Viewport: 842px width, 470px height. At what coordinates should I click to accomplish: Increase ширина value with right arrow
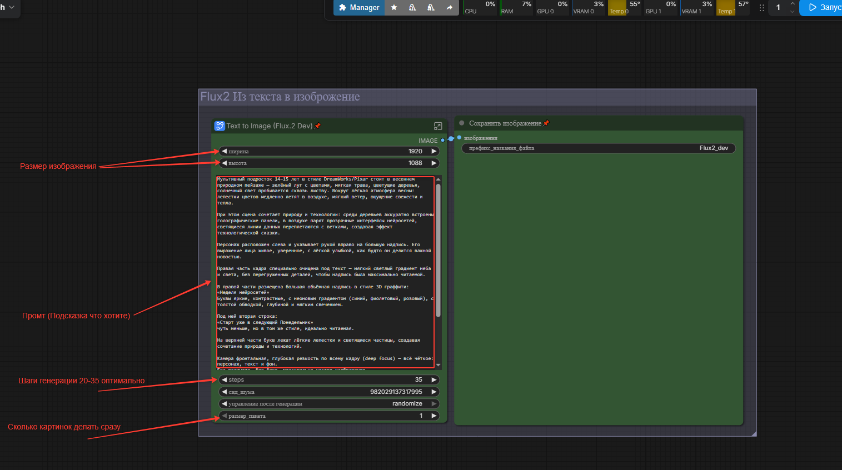[434, 151]
